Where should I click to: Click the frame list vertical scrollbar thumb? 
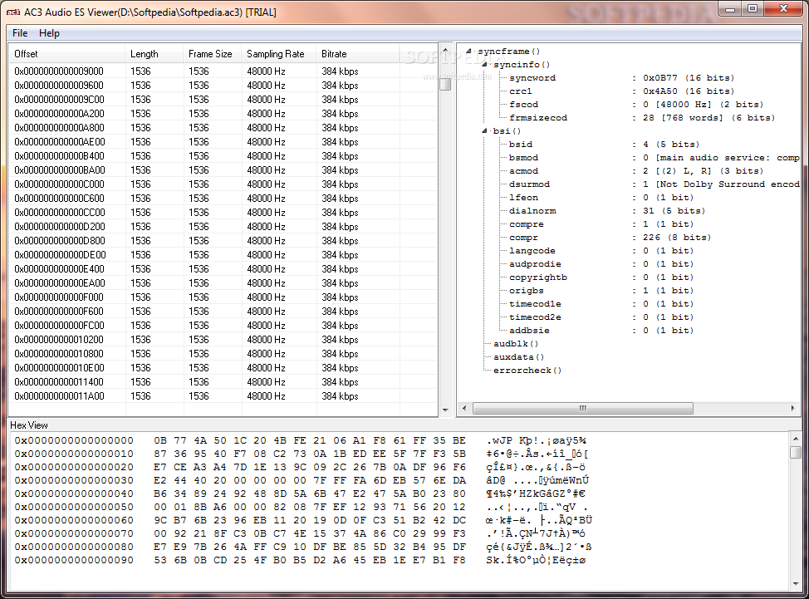(x=445, y=82)
